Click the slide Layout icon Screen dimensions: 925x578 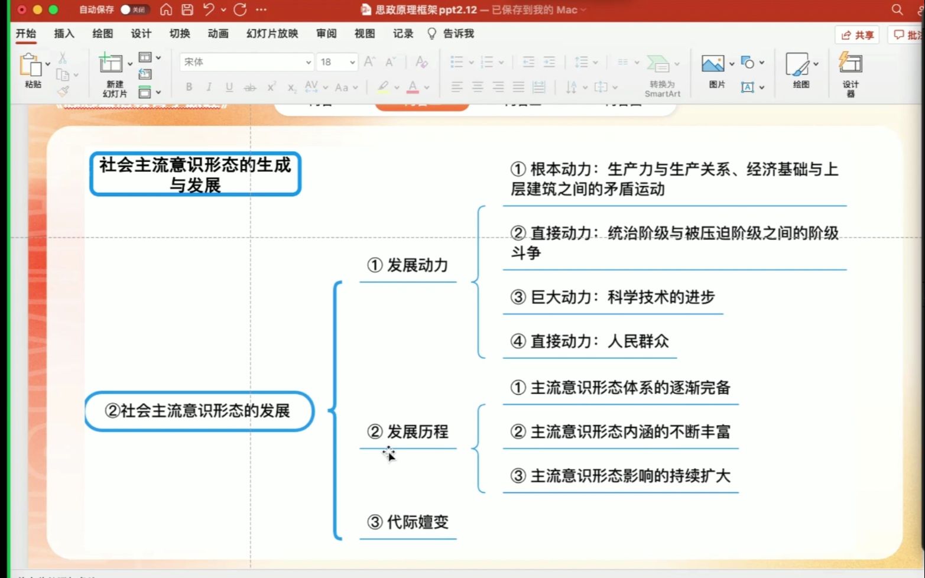(145, 57)
